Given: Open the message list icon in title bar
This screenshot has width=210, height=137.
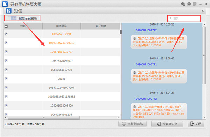Looking at the screenshot, I should pyautogui.click(x=195, y=4).
